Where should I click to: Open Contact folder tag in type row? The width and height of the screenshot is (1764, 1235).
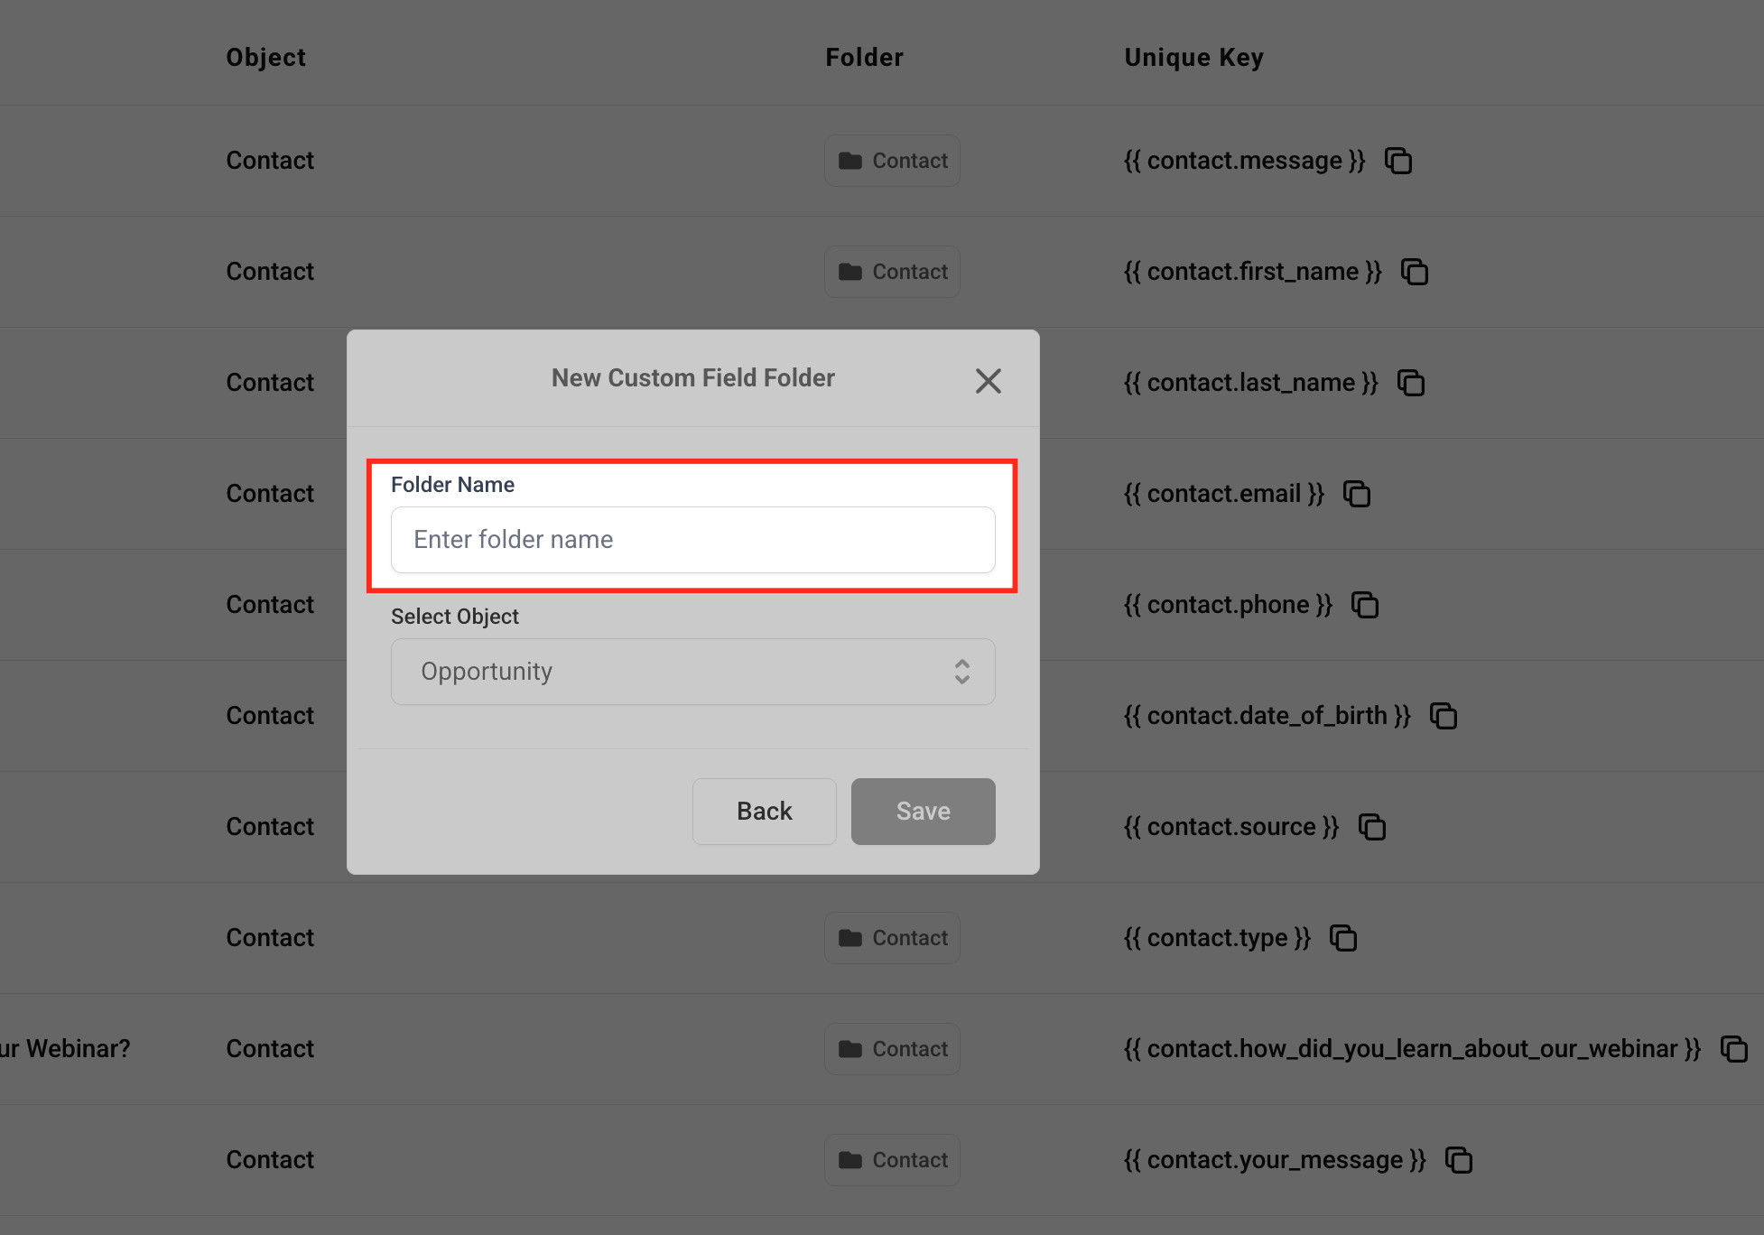(x=892, y=938)
